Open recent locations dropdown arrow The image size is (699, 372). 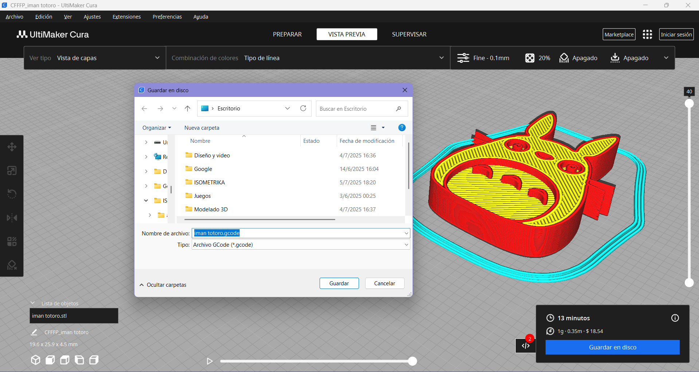click(x=174, y=108)
